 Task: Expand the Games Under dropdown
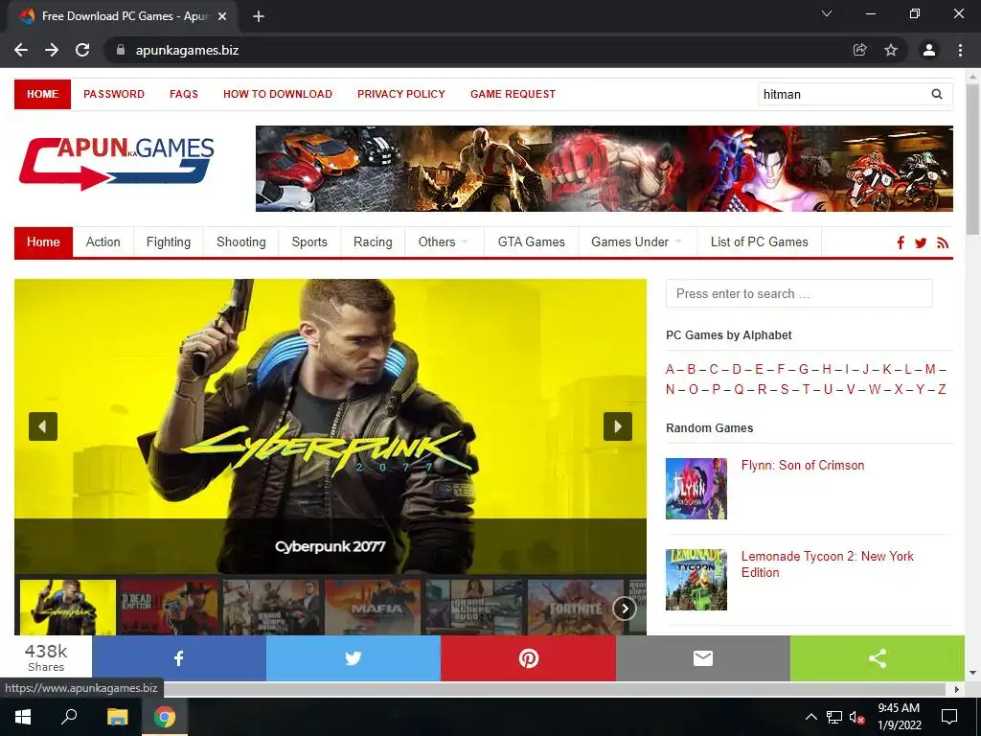(636, 242)
